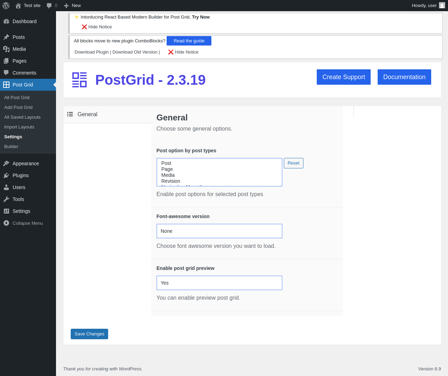Click the New plus icon in admin bar
Image resolution: width=448 pixels, height=376 pixels.
pos(66,6)
